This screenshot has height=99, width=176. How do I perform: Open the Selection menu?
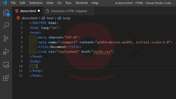click(x=36, y=3)
